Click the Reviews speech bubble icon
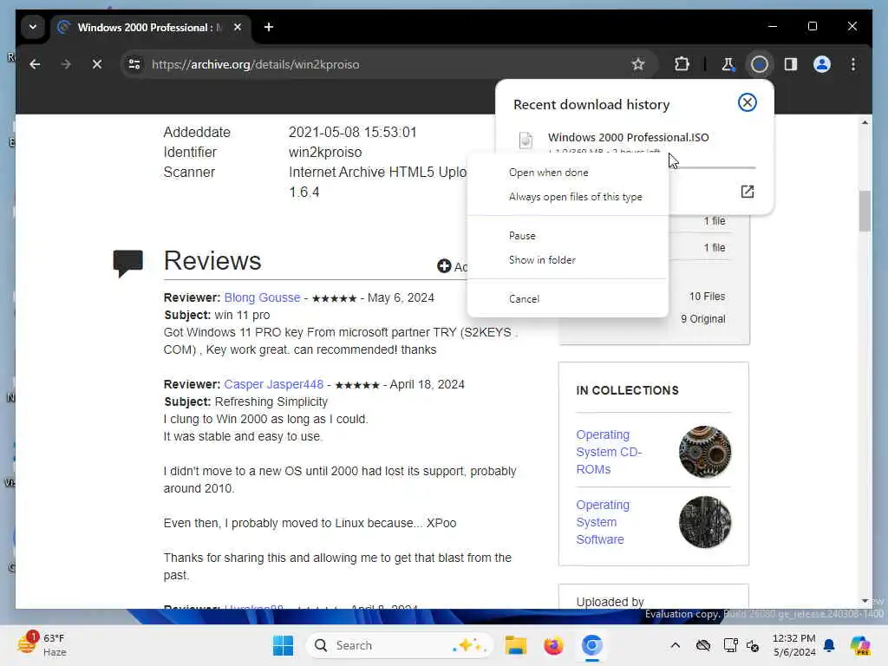The width and height of the screenshot is (888, 666). (x=128, y=263)
